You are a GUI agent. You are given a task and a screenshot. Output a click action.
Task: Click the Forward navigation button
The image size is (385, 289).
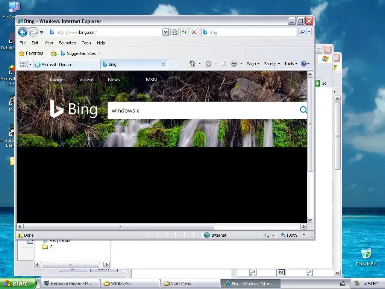point(33,32)
